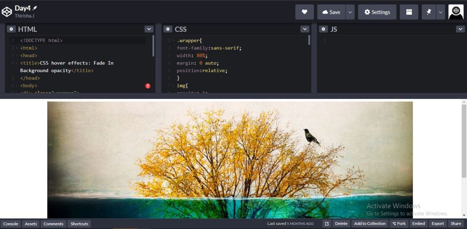
Task: Open CSS editor settings gear
Action: click(168, 29)
